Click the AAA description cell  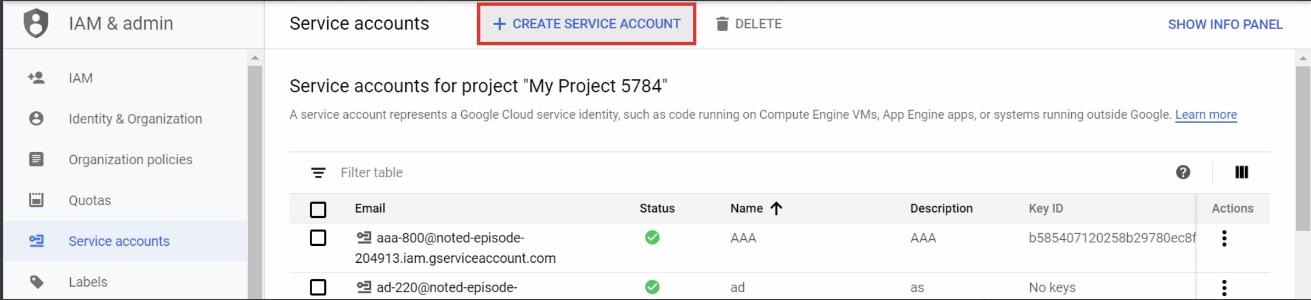pos(923,238)
